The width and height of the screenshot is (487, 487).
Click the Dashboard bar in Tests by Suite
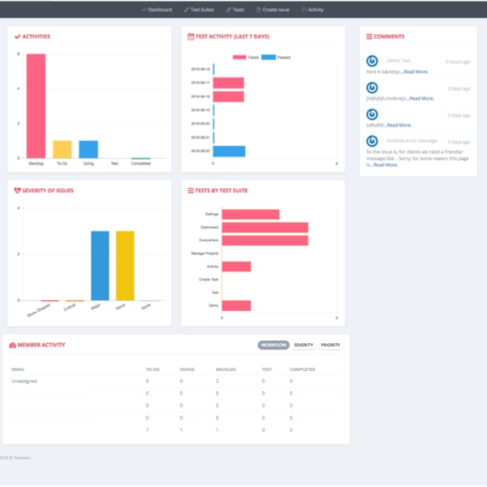point(265,227)
